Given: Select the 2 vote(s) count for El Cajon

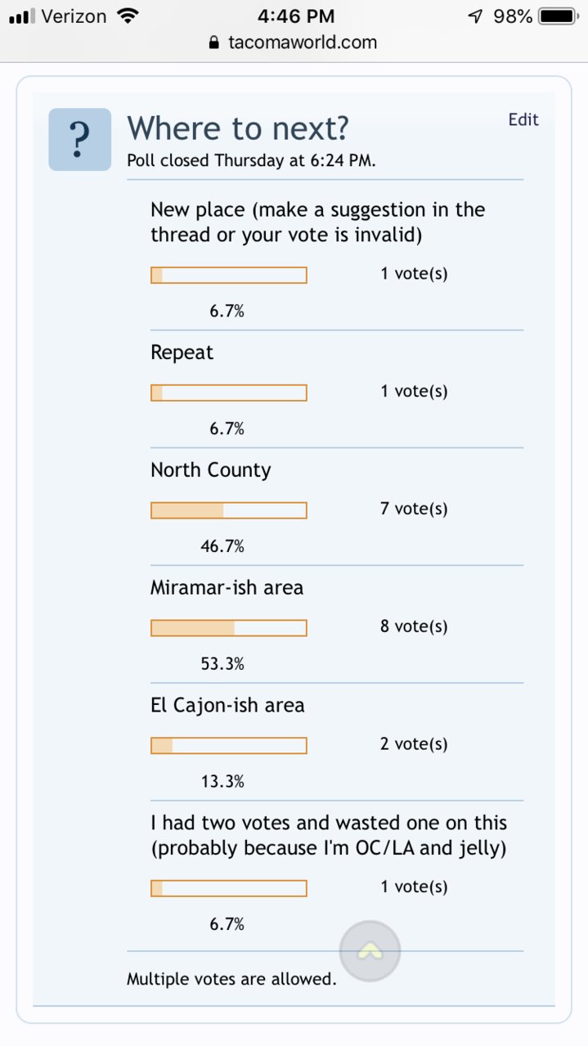Looking at the screenshot, I should point(414,744).
